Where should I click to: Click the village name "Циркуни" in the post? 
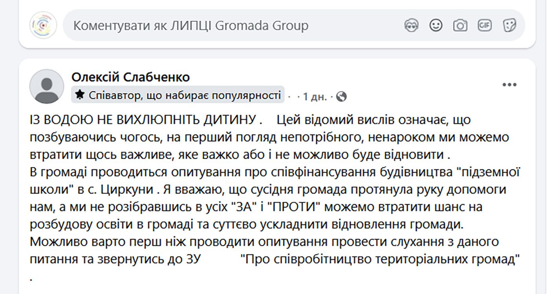(x=127, y=189)
